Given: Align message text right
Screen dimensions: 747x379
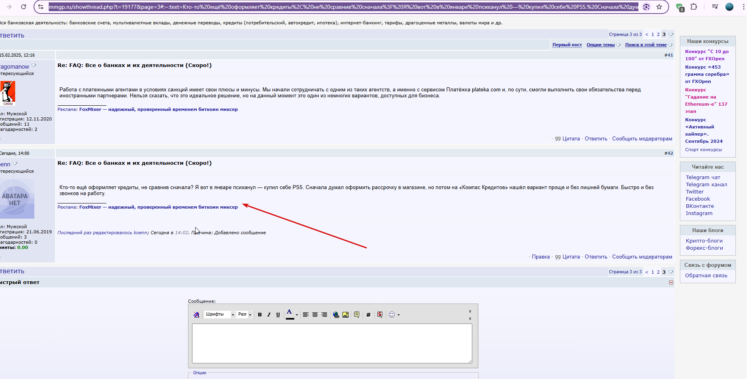Looking at the screenshot, I should [x=324, y=315].
